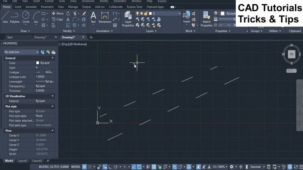Select the Line drawing tool
This screenshot has height=170, width=303.
tap(5, 17)
